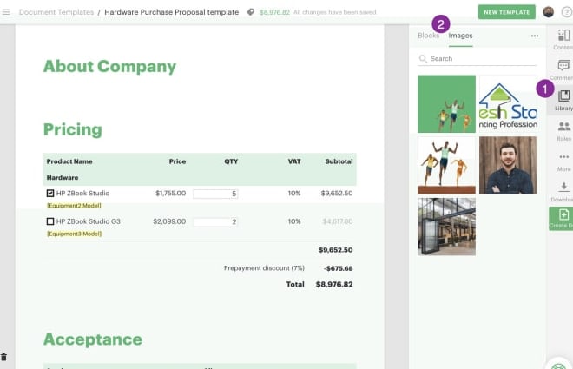Click the -$675.68 discount value
Screen dimensions: 573x369
pos(338,268)
